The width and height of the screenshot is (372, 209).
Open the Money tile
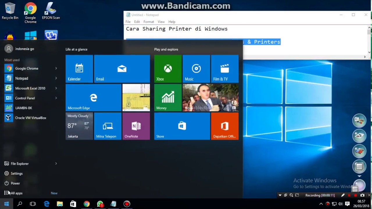(168, 98)
